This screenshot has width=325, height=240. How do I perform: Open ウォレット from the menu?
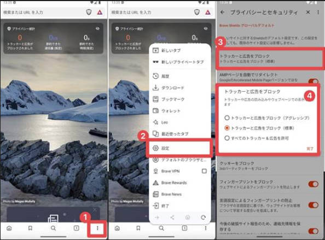pos(180,111)
